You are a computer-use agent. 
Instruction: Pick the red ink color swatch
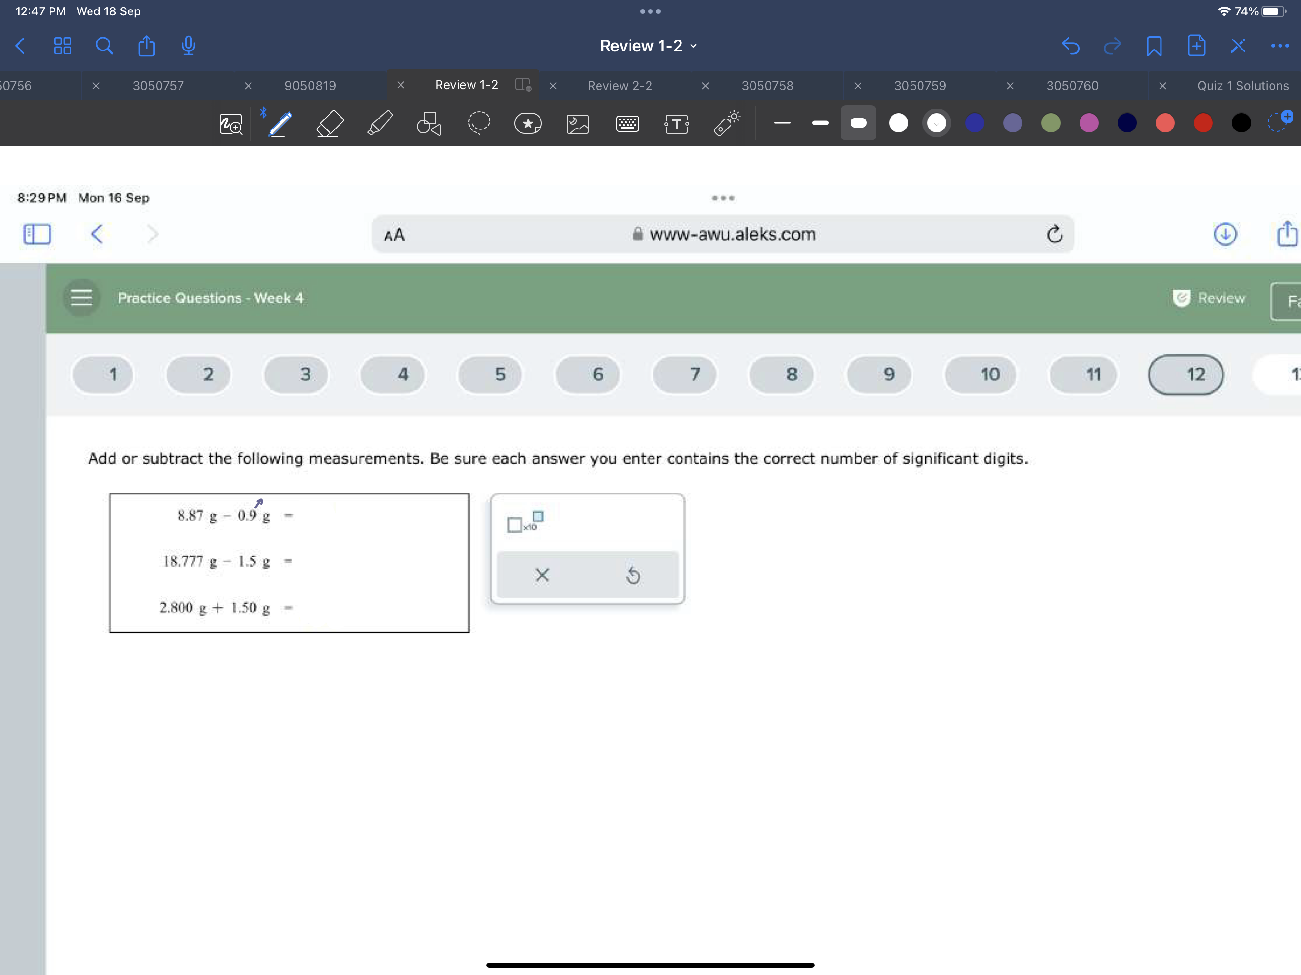click(x=1203, y=123)
